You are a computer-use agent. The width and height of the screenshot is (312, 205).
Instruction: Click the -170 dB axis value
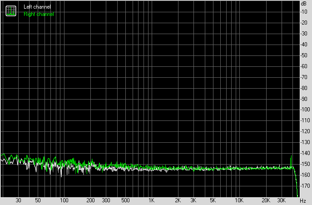click(x=305, y=186)
